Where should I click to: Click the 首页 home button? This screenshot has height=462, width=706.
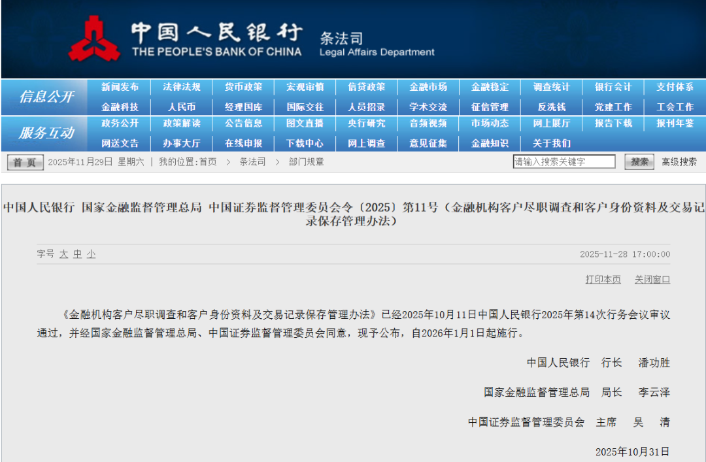pos(25,162)
